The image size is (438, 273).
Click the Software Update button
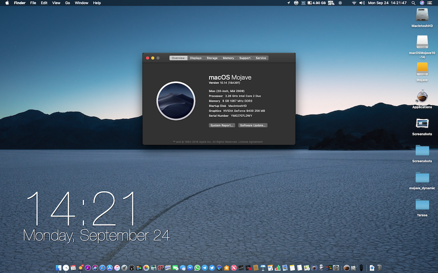pos(253,125)
